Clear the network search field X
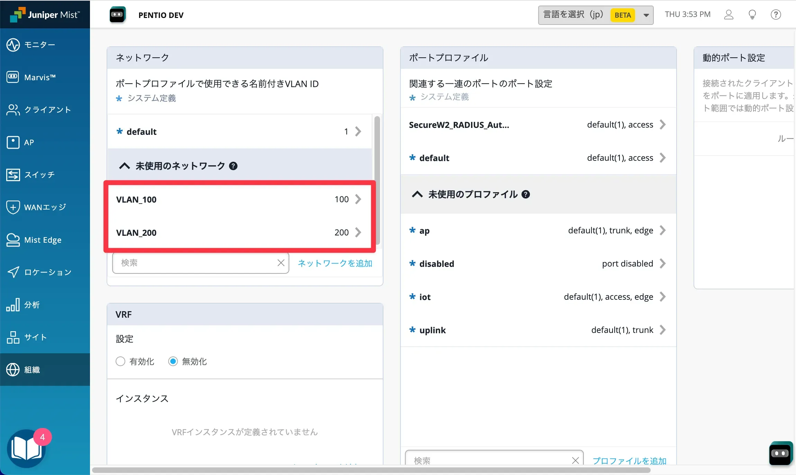The width and height of the screenshot is (796, 475). (x=281, y=263)
